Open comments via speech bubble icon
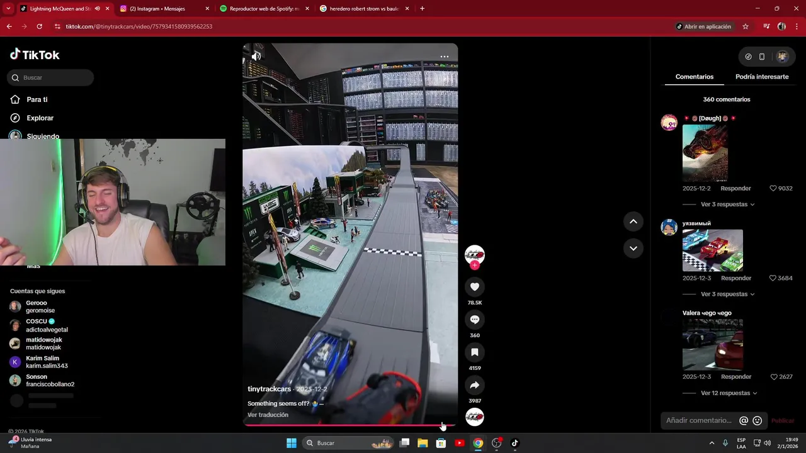Image resolution: width=806 pixels, height=453 pixels. coord(475,320)
